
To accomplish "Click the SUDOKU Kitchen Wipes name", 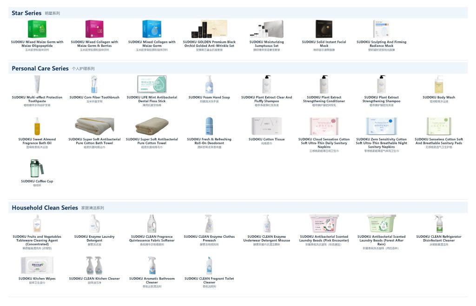I will click(37, 279).
